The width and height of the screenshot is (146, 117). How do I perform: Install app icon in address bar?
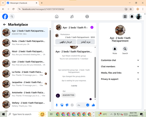[x=126, y=9]
